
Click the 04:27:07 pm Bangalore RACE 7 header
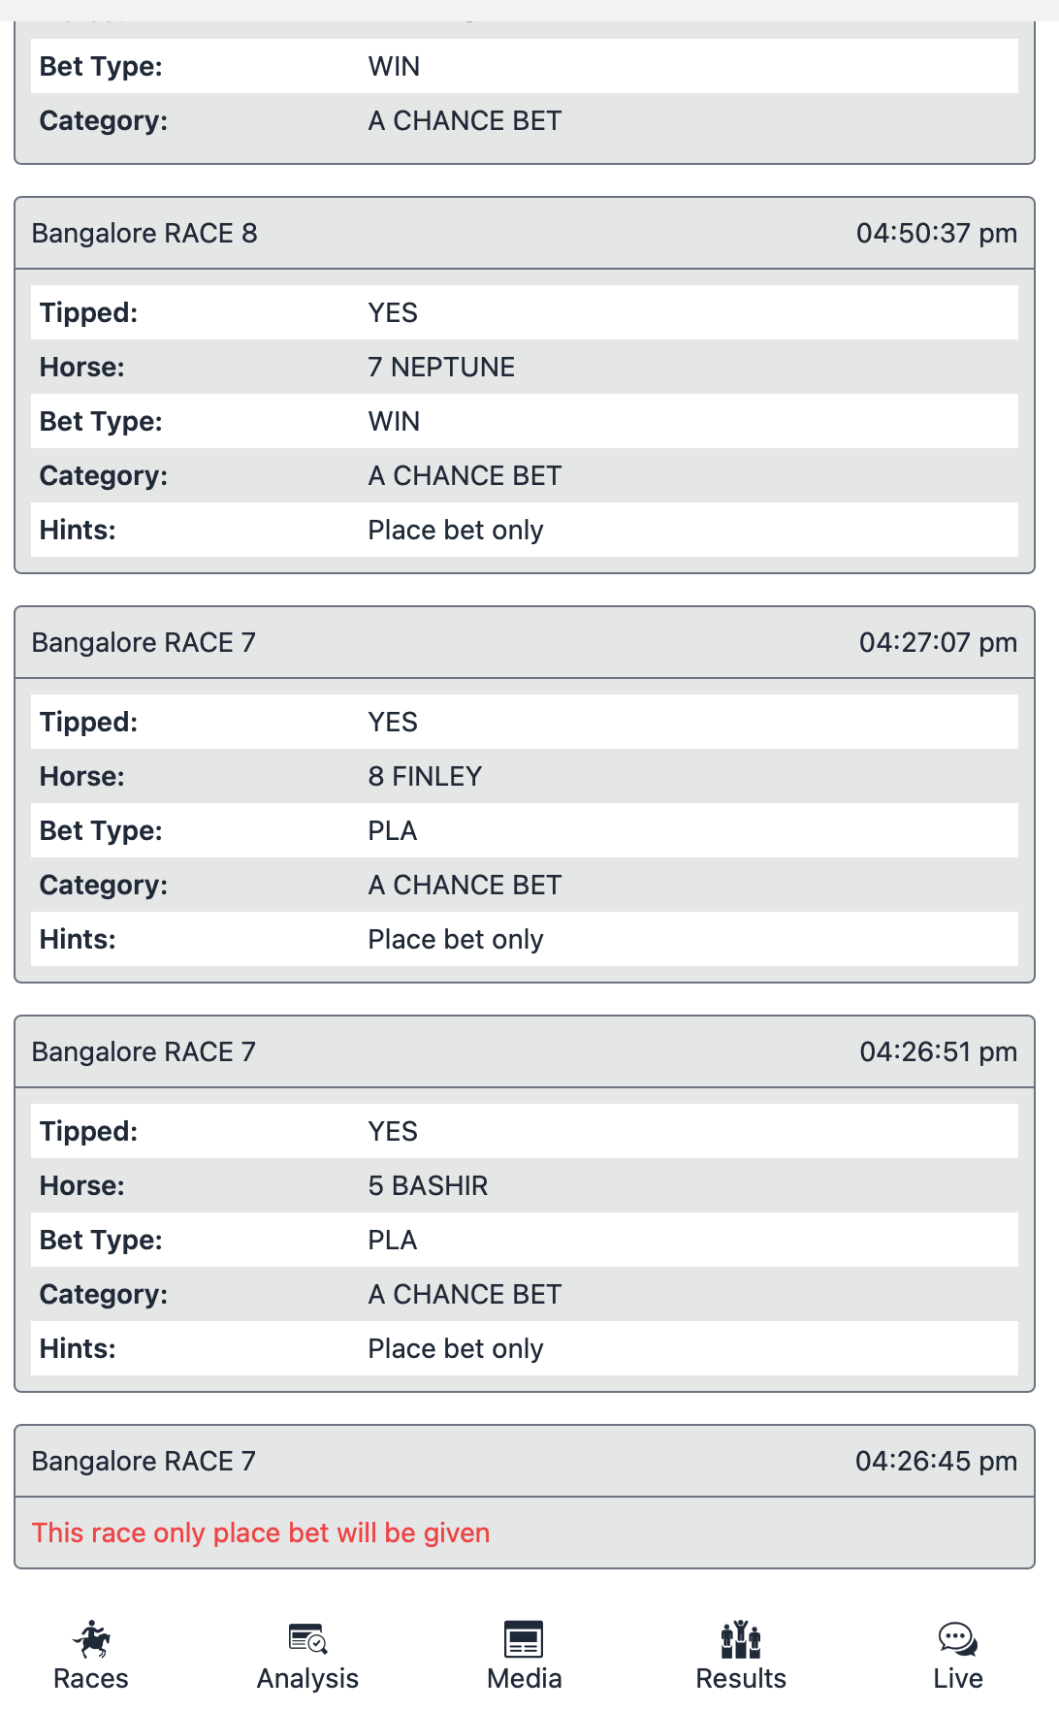pyautogui.click(x=525, y=643)
